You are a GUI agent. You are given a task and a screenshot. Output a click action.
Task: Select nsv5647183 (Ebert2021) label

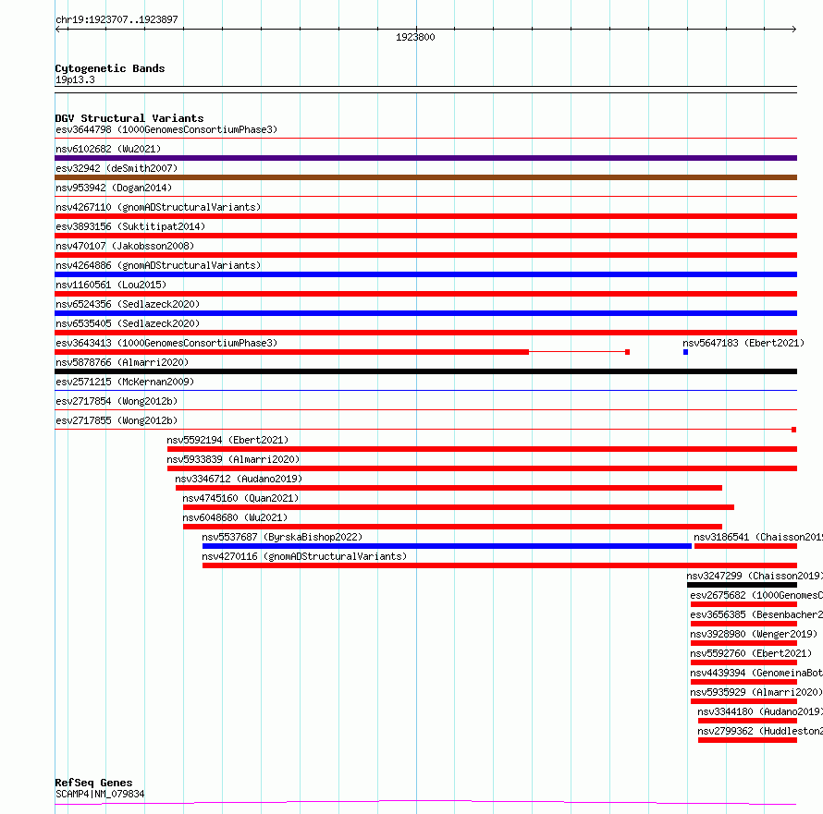click(743, 343)
